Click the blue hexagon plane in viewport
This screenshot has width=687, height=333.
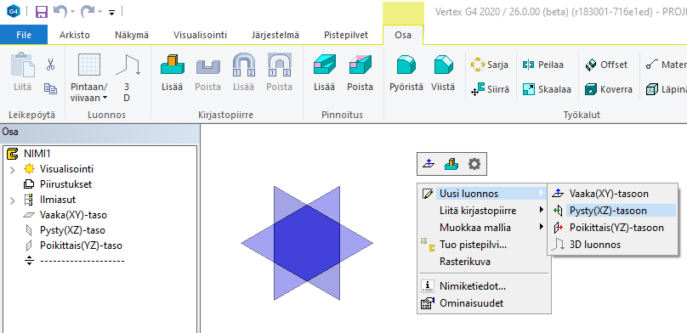coord(307,243)
